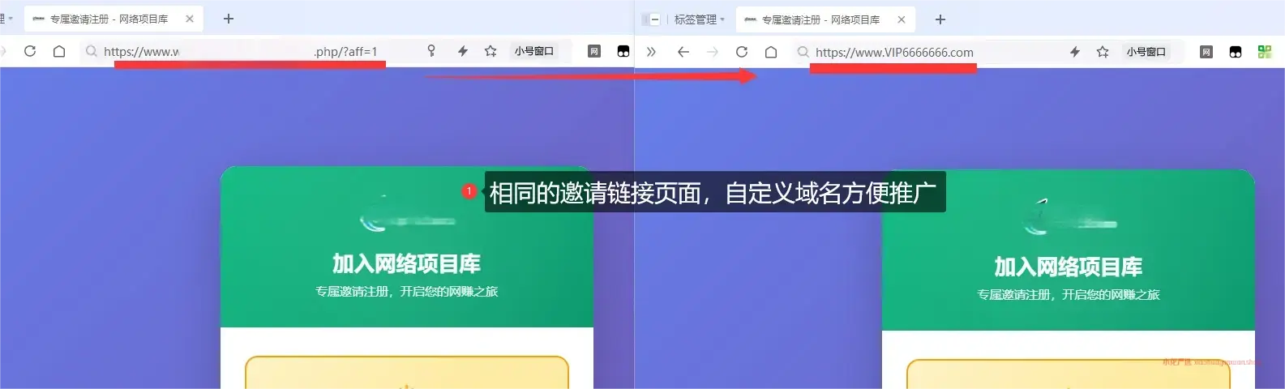Open the password key icon in the left address bar
The image size is (1285, 389).
(x=431, y=51)
